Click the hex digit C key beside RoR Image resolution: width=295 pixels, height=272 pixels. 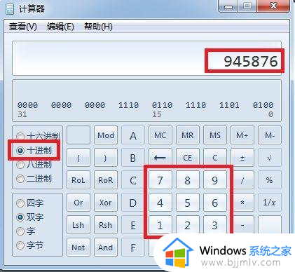click(133, 180)
